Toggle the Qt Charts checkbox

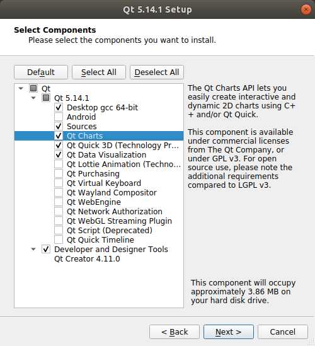click(x=59, y=136)
